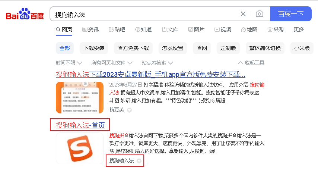This screenshot has height=172, width=318.
Task: Clear the search box with X icon
Action: pyautogui.click(x=243, y=14)
